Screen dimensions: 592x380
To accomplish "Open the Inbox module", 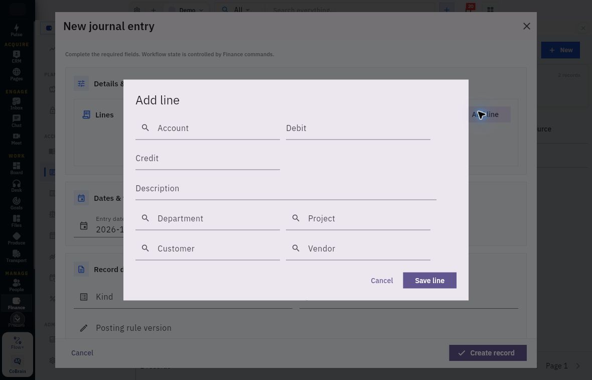I will click(x=16, y=103).
